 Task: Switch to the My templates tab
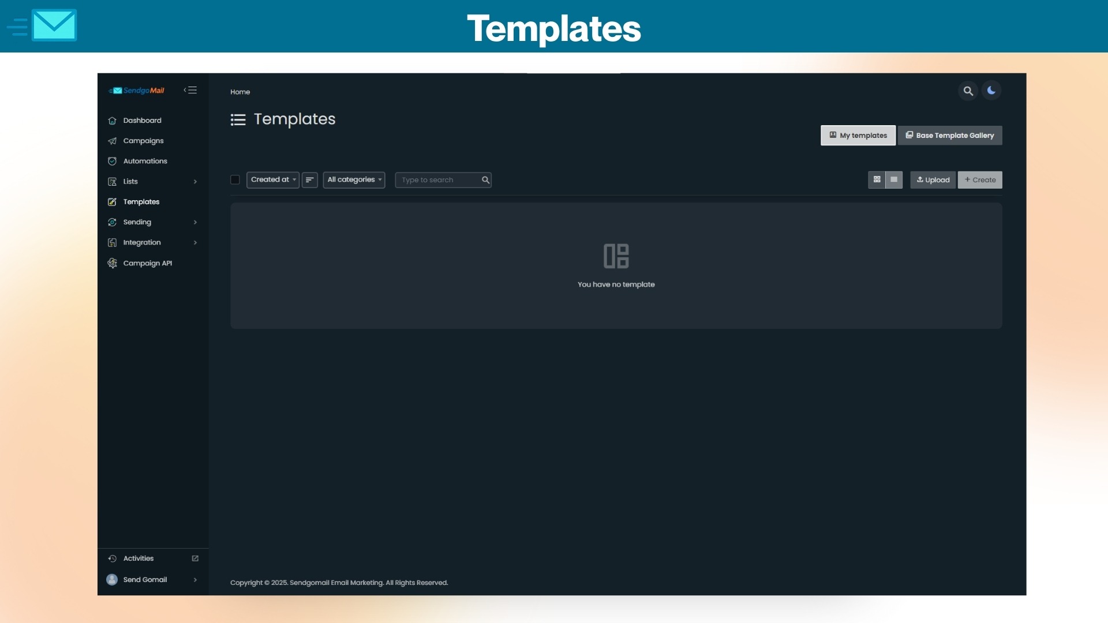coord(858,136)
